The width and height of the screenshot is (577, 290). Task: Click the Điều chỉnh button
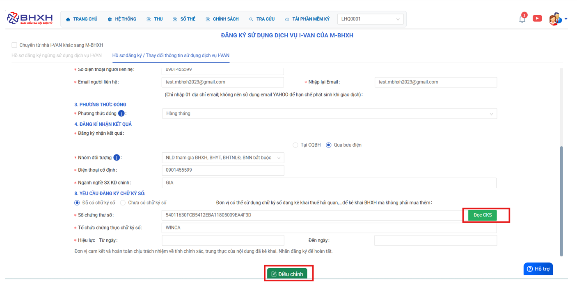point(287,274)
